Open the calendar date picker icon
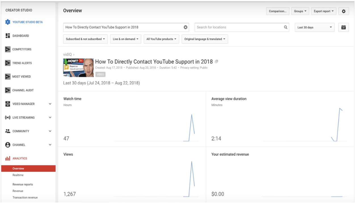Viewport: 355px width, 203px height. (x=343, y=27)
